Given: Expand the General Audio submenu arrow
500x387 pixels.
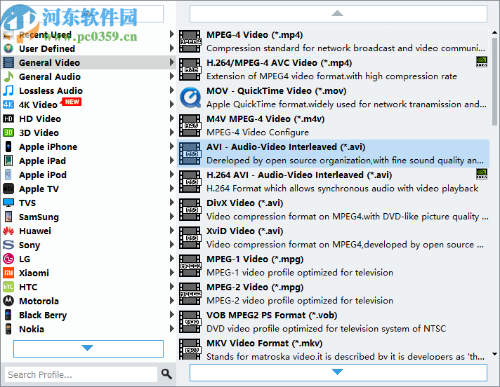Looking at the screenshot, I should 171,76.
